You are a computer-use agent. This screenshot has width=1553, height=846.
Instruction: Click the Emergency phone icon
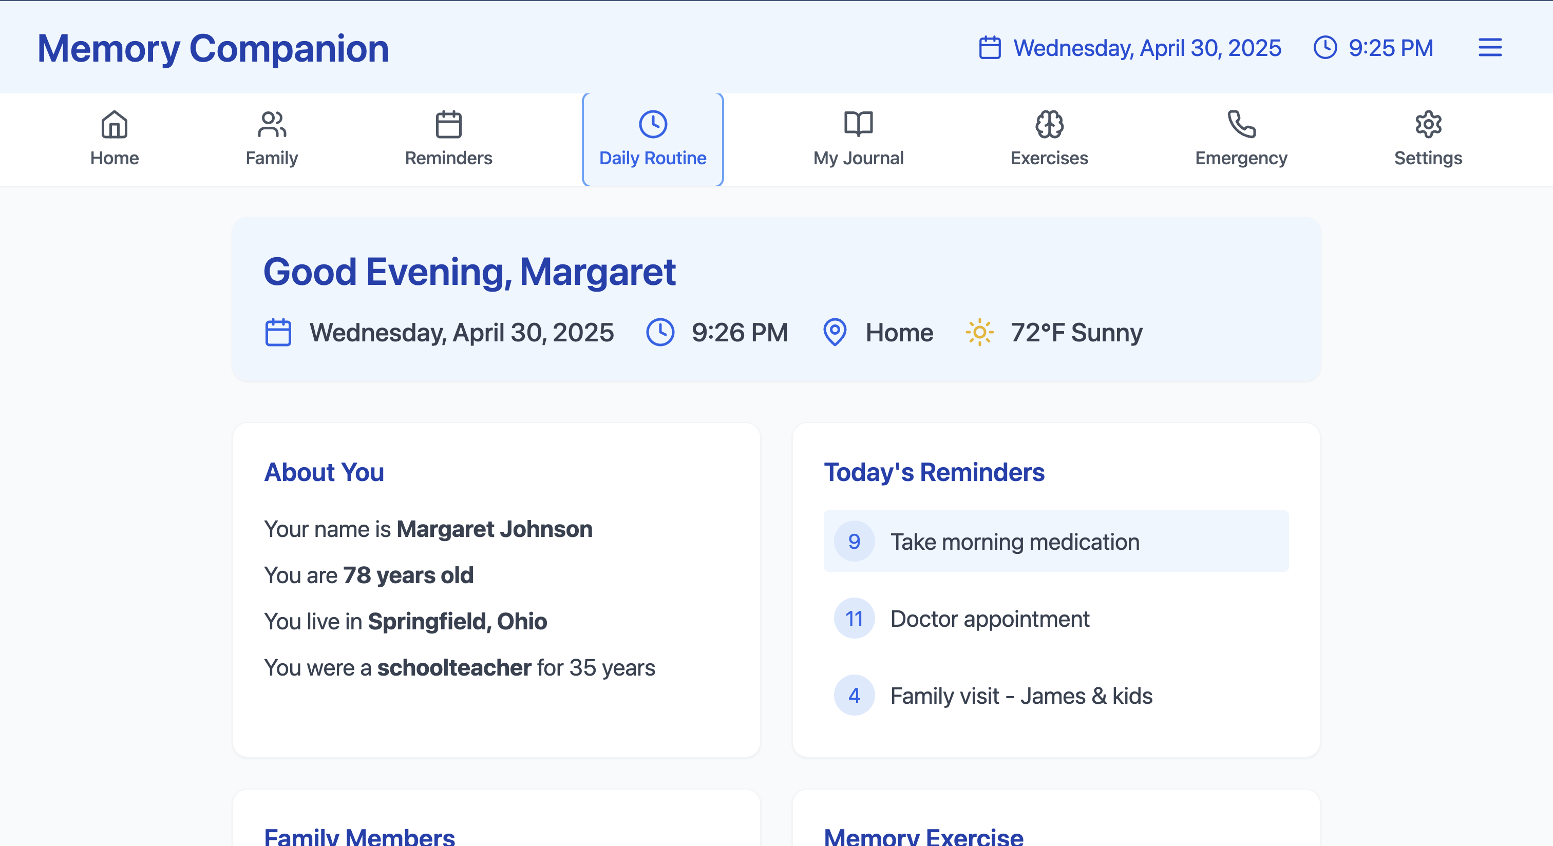click(x=1241, y=125)
